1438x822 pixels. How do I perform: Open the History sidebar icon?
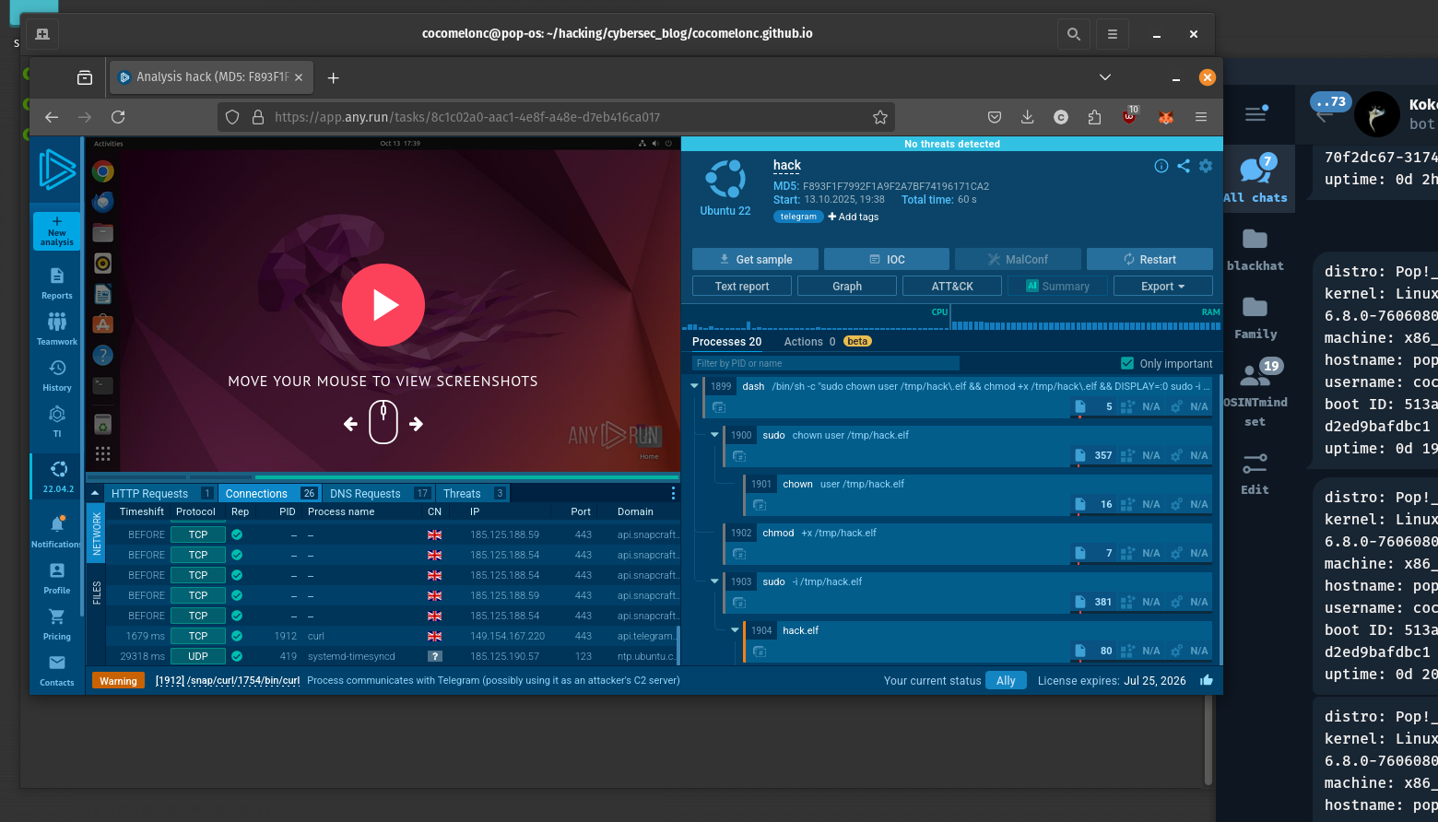(56, 374)
